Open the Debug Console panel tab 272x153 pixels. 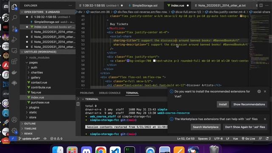coord(110,93)
